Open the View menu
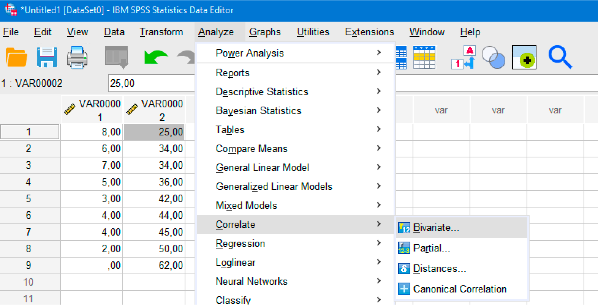 click(x=78, y=32)
